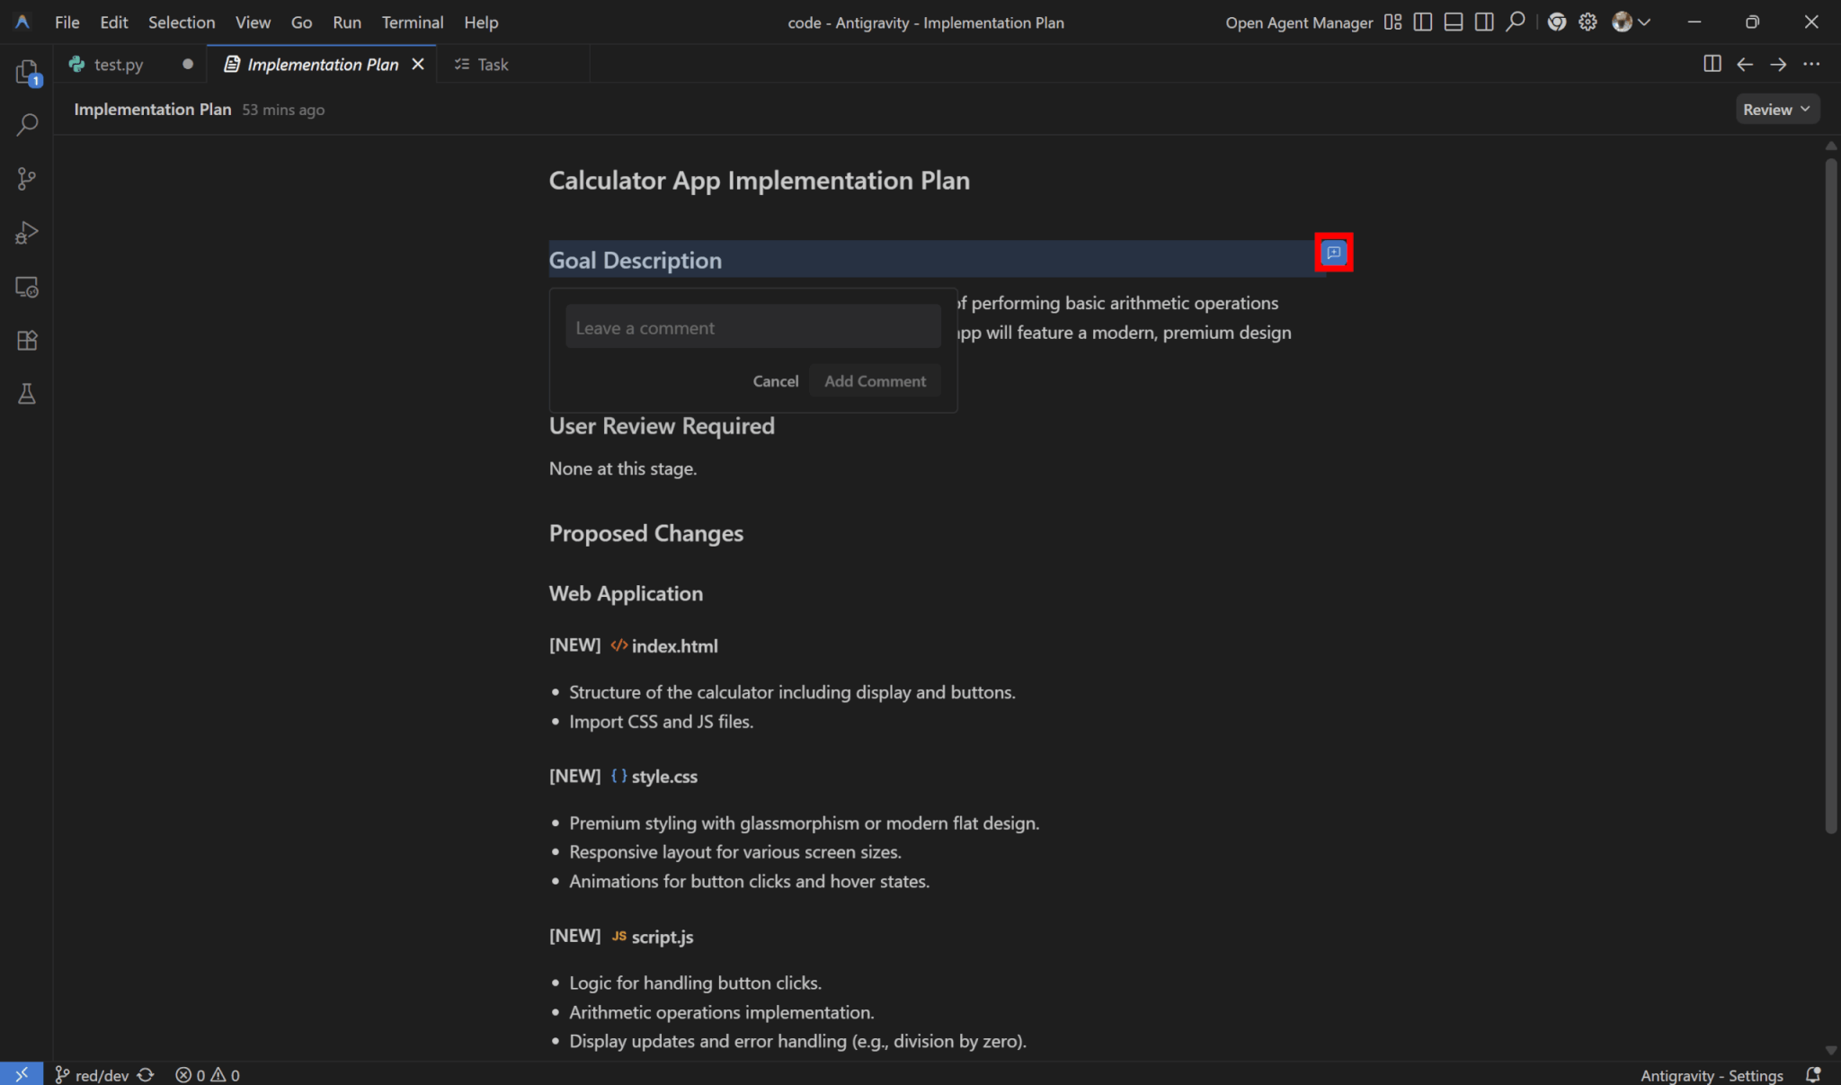The width and height of the screenshot is (1841, 1085).
Task: Open Remote Explorer sidebar icon
Action: pyautogui.click(x=27, y=288)
